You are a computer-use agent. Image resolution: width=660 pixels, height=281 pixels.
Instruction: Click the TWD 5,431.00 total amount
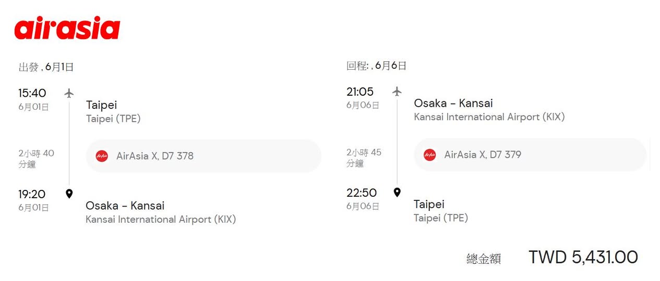click(583, 257)
